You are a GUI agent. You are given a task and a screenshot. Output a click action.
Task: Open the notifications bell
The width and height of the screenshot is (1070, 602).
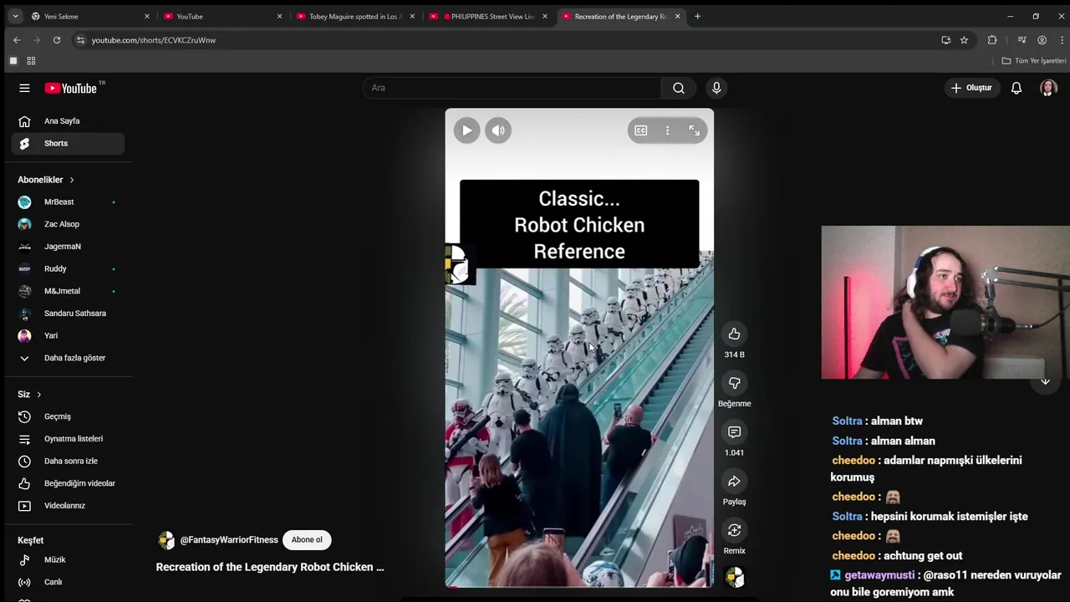pyautogui.click(x=1016, y=88)
